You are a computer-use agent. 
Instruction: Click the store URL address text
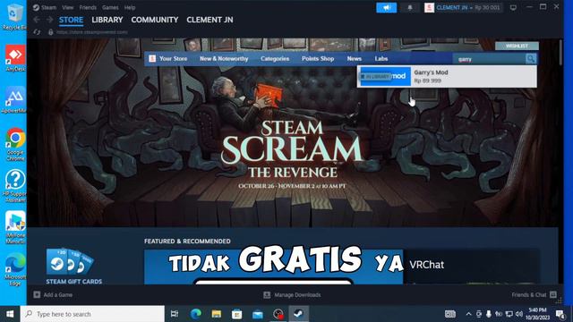(x=92, y=32)
